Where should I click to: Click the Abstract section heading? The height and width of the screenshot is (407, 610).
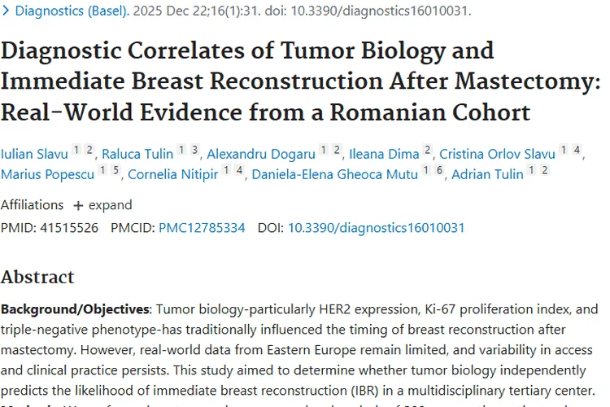[x=37, y=277]
